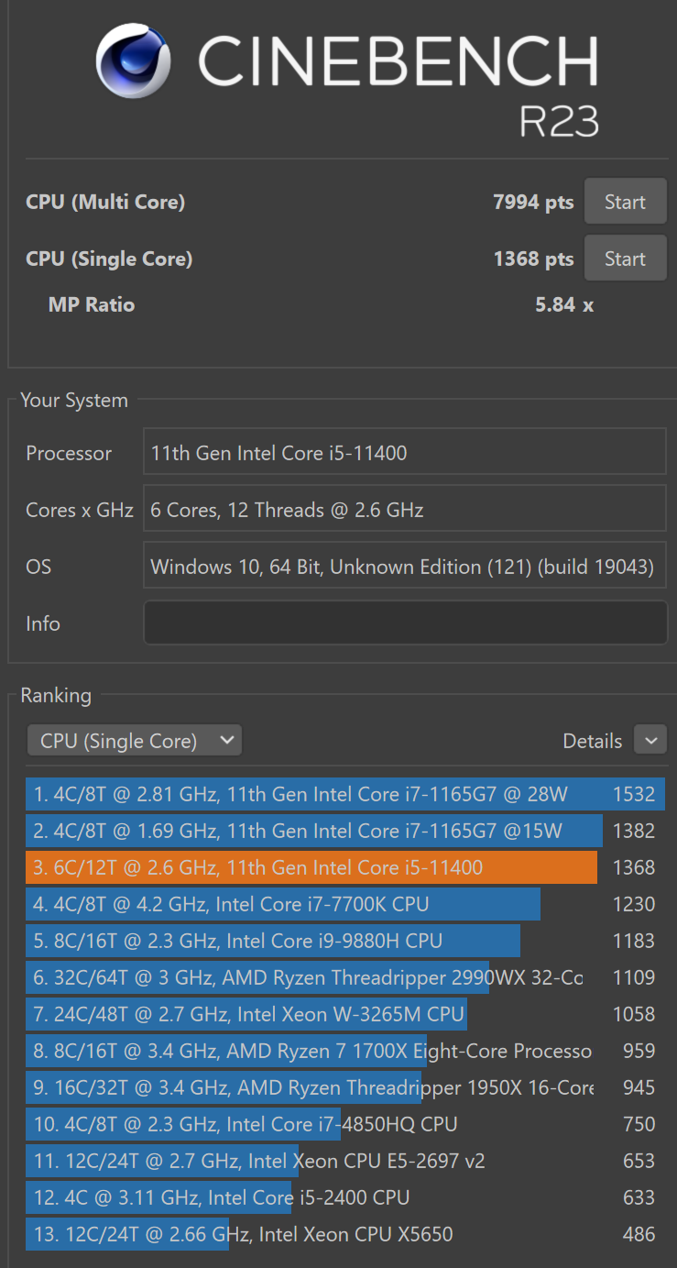677x1268 pixels.
Task: Start the CPU Multi Core test
Action: click(x=625, y=202)
